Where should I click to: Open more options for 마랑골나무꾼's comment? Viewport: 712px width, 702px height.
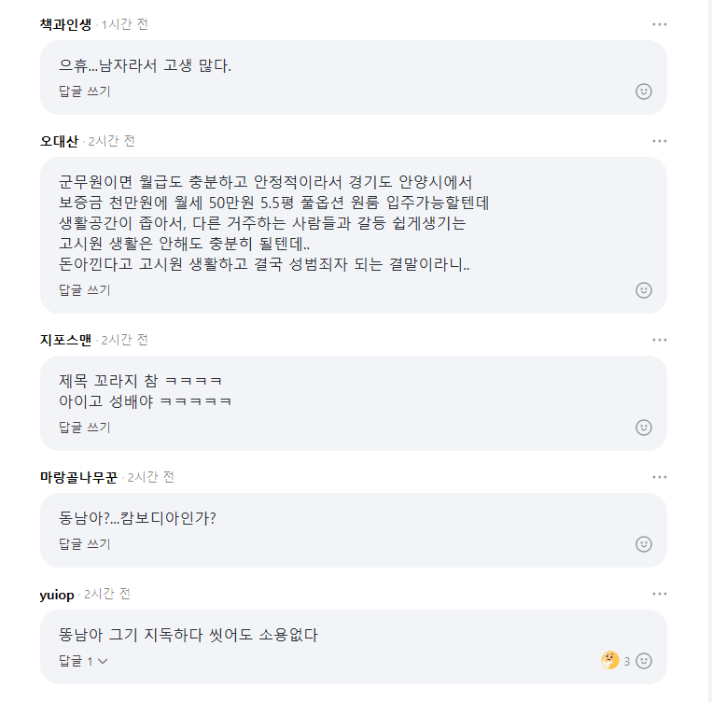[x=660, y=477]
